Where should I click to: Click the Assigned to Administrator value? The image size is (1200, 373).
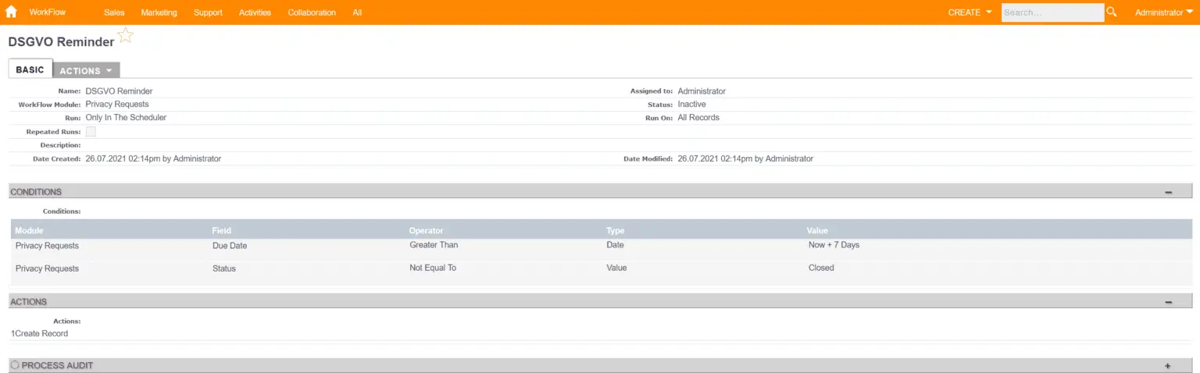pos(702,91)
